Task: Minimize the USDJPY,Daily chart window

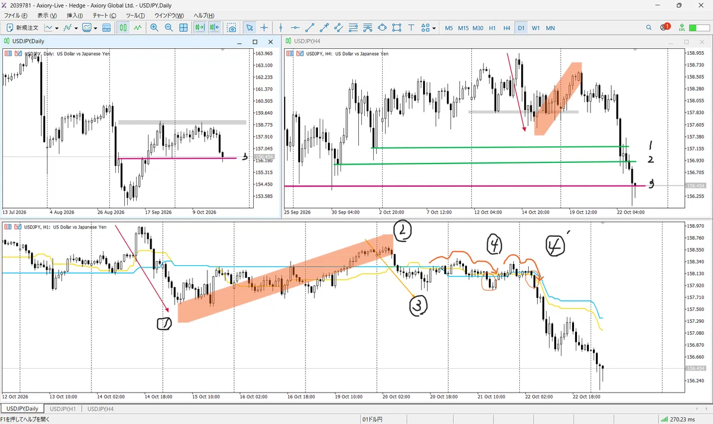Action: point(239,42)
